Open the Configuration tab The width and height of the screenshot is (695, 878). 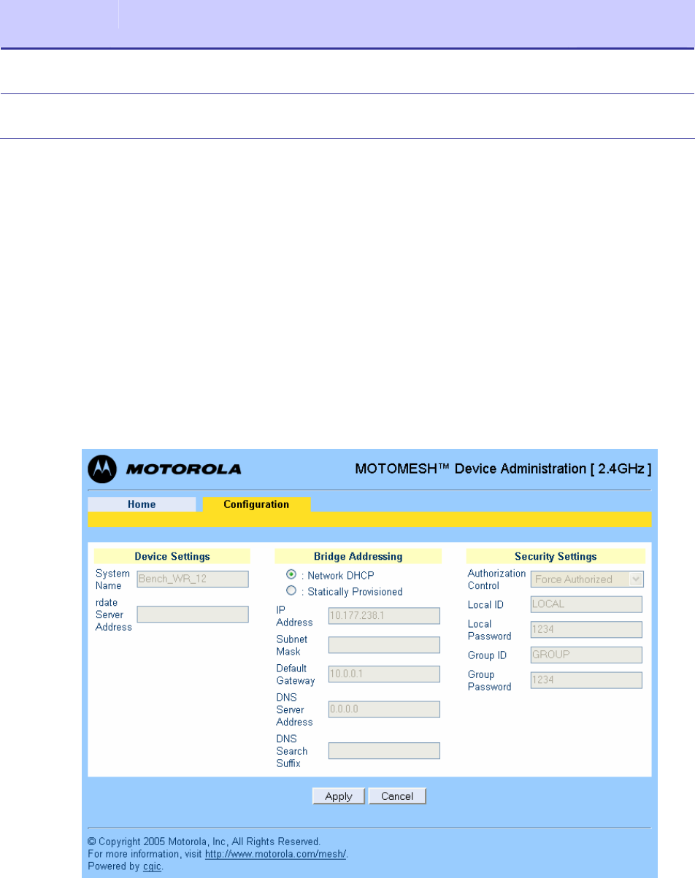(256, 504)
